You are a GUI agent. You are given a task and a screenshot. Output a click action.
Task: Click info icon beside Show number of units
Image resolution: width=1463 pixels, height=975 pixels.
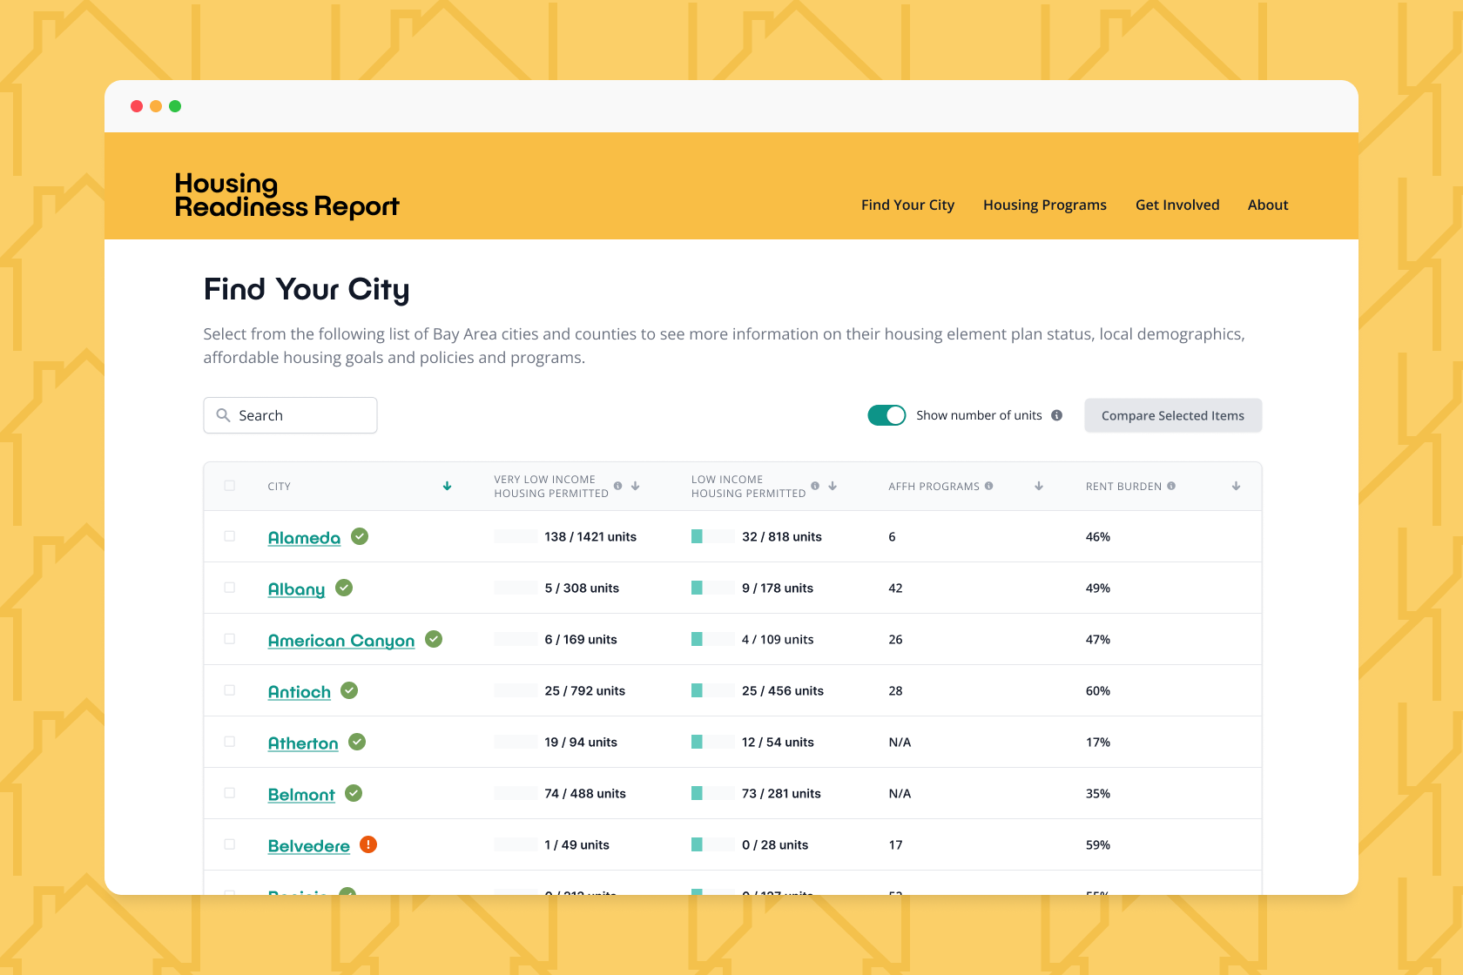click(1056, 415)
